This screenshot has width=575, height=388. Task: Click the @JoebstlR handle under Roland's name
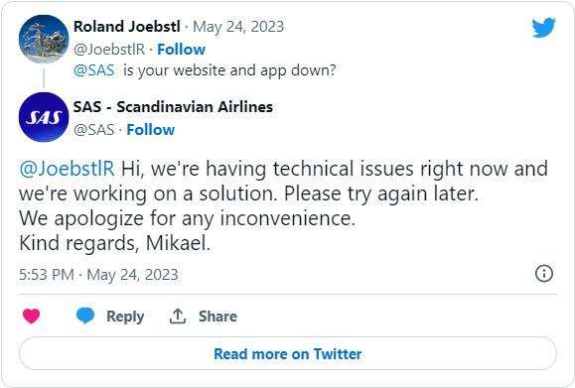[x=109, y=50]
